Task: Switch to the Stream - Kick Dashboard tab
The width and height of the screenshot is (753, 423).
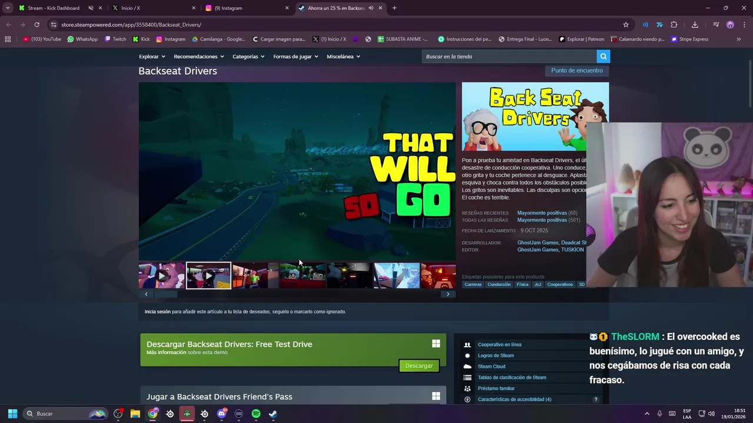Action: [x=54, y=8]
